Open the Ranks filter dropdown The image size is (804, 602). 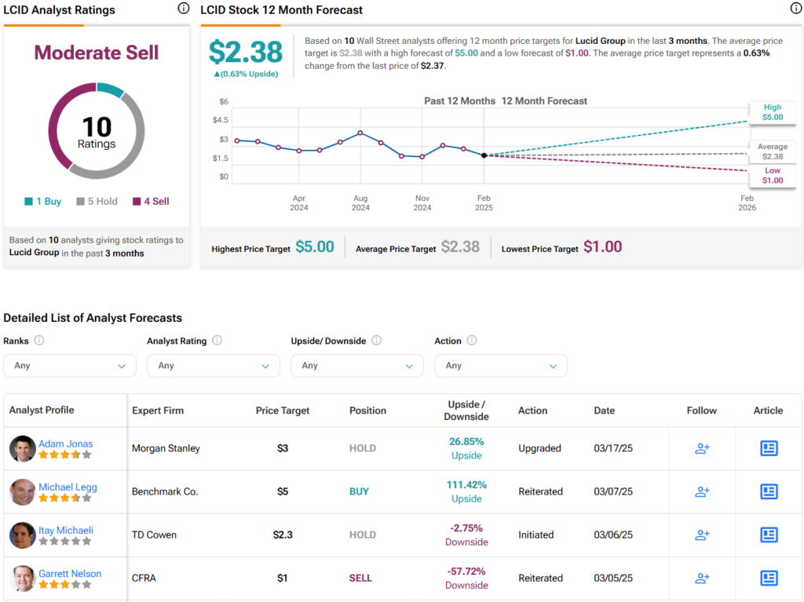point(70,366)
